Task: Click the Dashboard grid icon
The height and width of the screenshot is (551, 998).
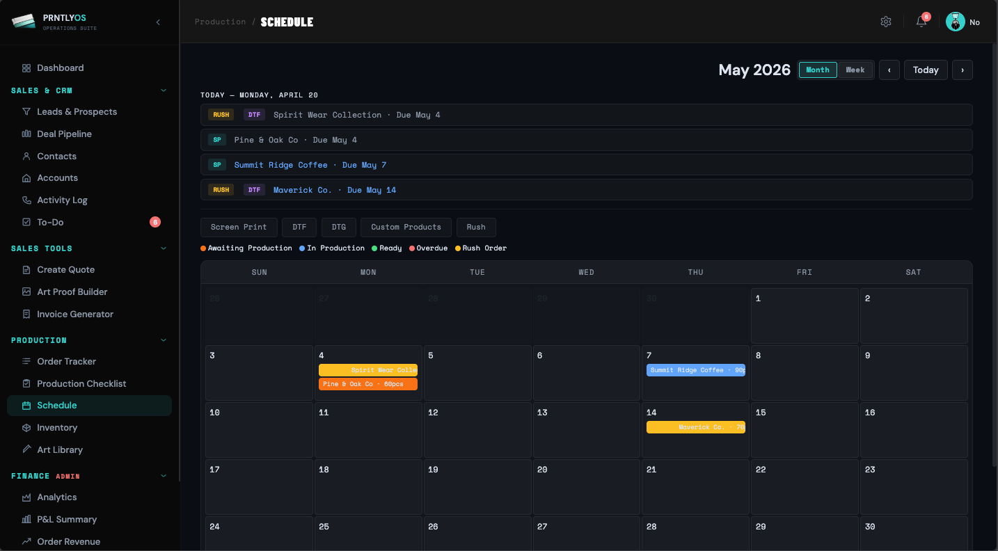Action: (26, 68)
